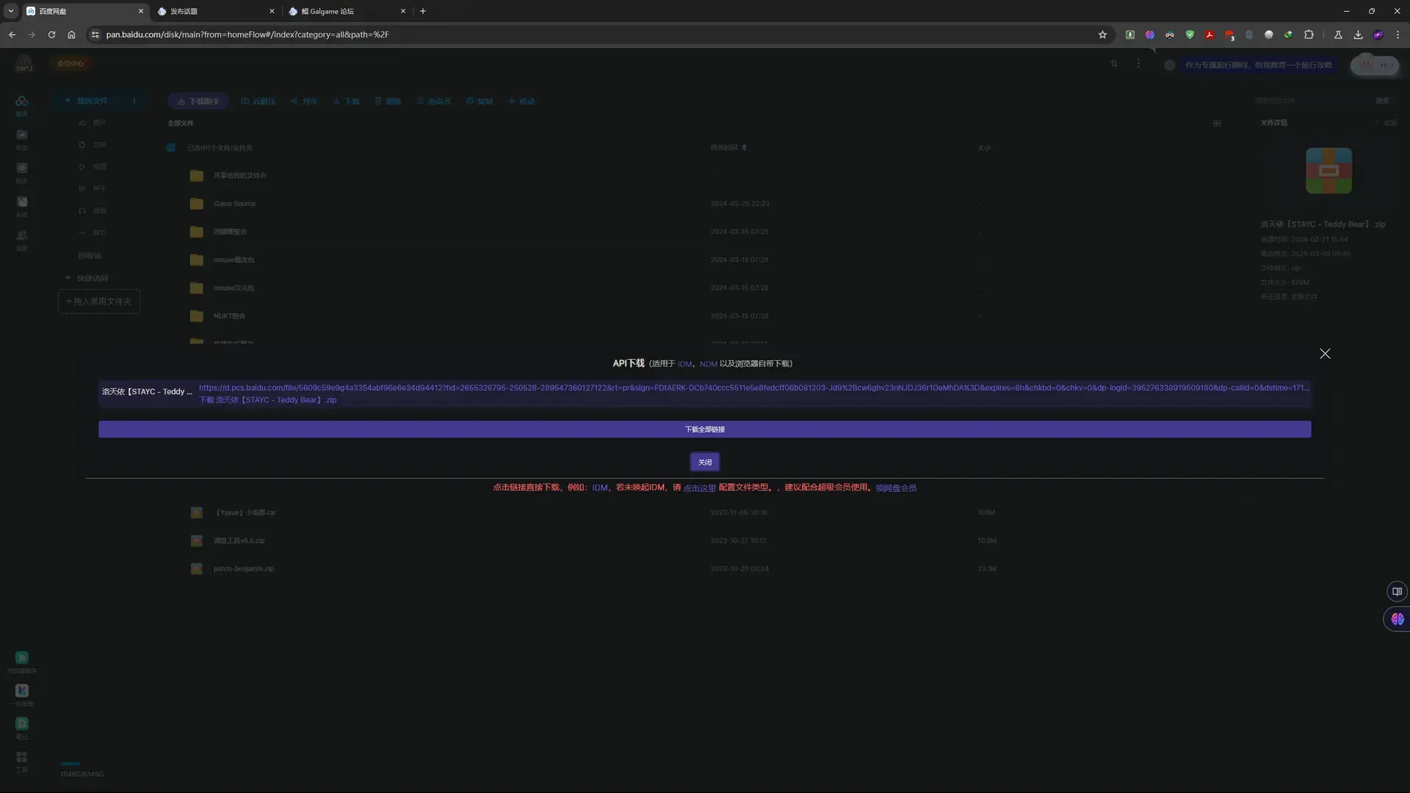Collapse the 快捷访问 section arrow

[68, 278]
